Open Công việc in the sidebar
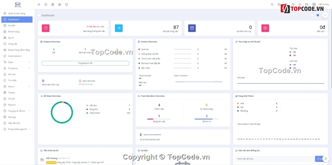332x165 pixels. pos(17,44)
